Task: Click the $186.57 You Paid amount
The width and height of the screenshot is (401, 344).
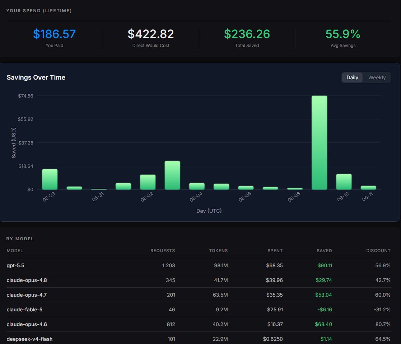Action: coord(54,34)
